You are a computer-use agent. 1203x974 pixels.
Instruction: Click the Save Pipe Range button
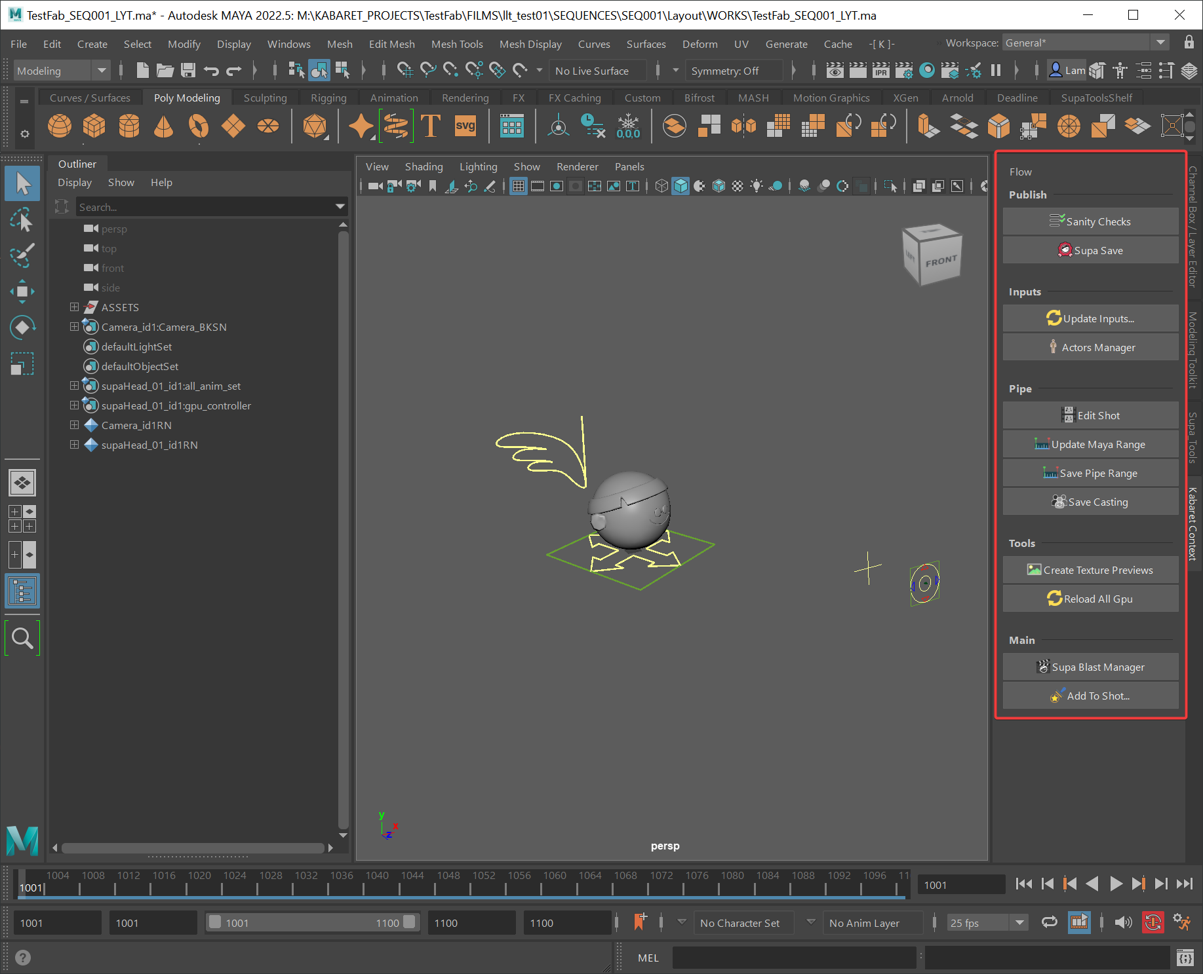(x=1090, y=473)
